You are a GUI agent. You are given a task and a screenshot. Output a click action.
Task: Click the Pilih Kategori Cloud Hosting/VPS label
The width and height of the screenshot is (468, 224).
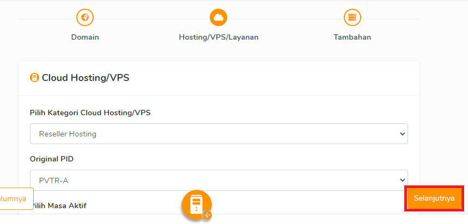(90, 113)
